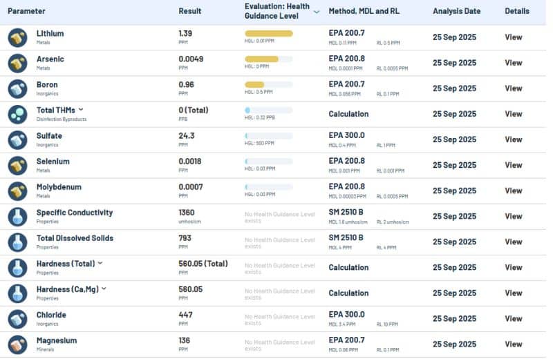Image resolution: width=553 pixels, height=359 pixels.
Task: Click the Total THMs byproducts icon
Action: (x=17, y=114)
